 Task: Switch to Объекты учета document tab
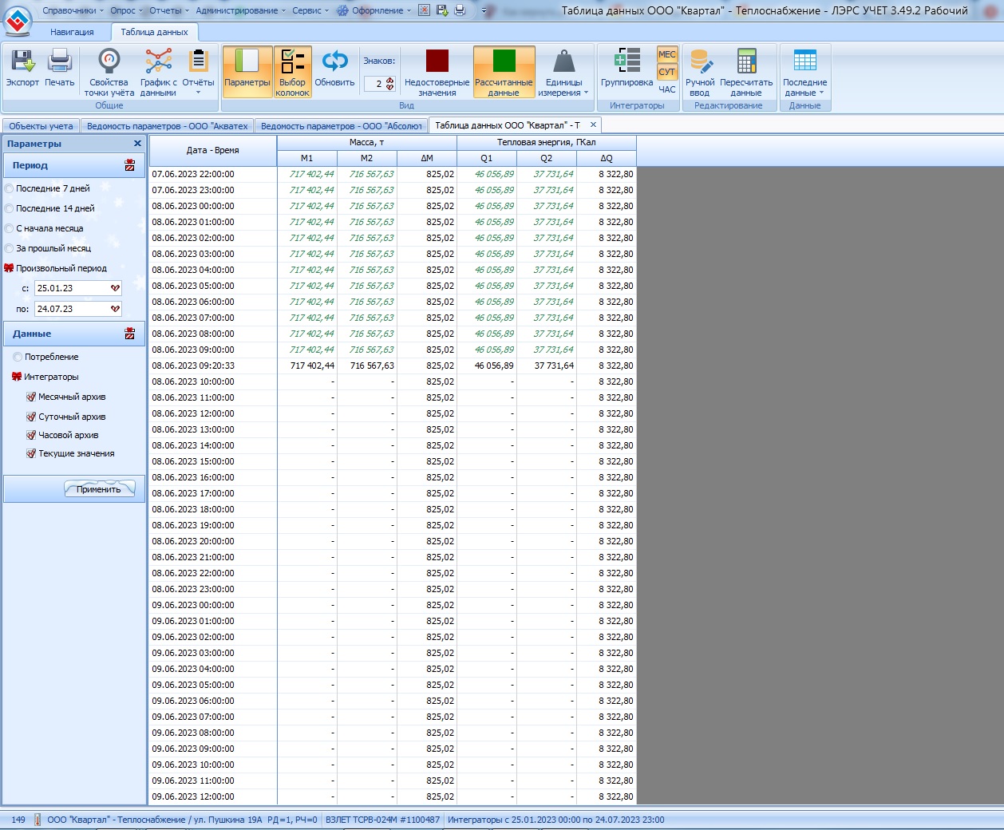[41, 126]
